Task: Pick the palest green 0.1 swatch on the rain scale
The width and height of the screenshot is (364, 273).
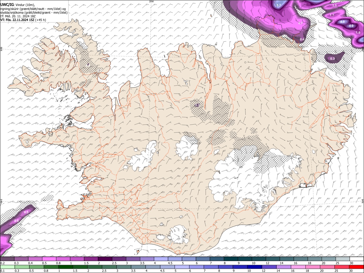Action: coord(8,267)
